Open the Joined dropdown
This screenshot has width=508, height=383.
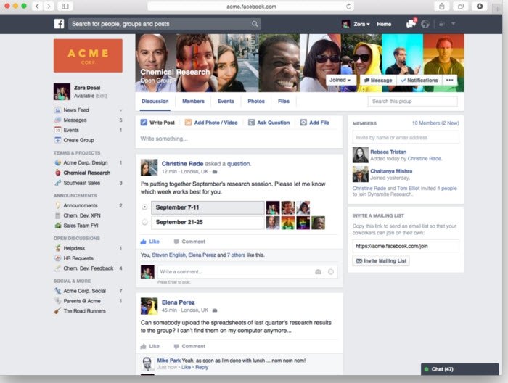click(x=340, y=80)
